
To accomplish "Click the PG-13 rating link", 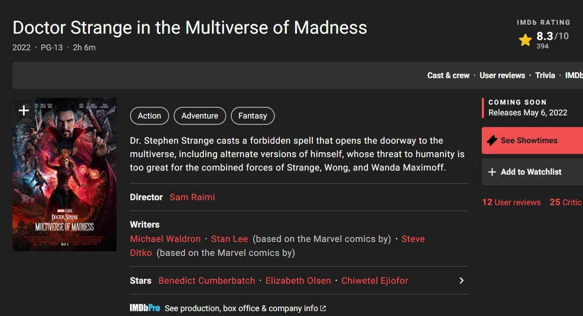I will coord(52,48).
